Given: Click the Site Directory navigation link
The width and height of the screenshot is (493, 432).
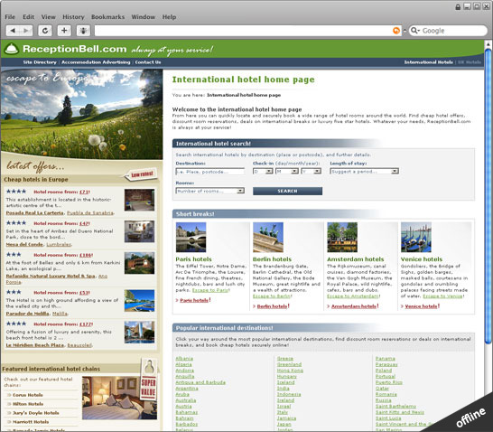Looking at the screenshot, I should click(x=40, y=62).
